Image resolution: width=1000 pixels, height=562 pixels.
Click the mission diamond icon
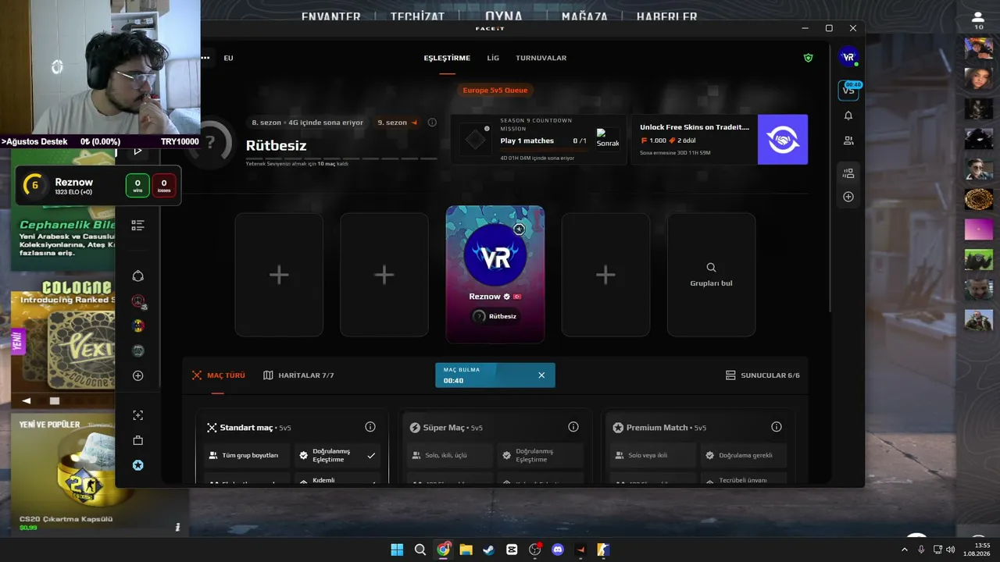point(475,140)
